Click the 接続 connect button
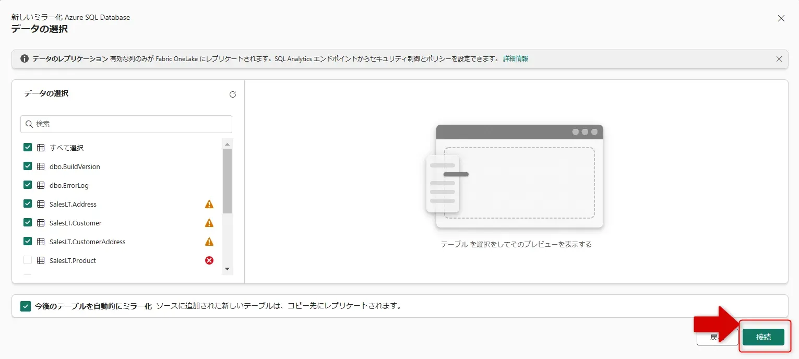Viewport: 799px width, 359px height. pyautogui.click(x=764, y=337)
